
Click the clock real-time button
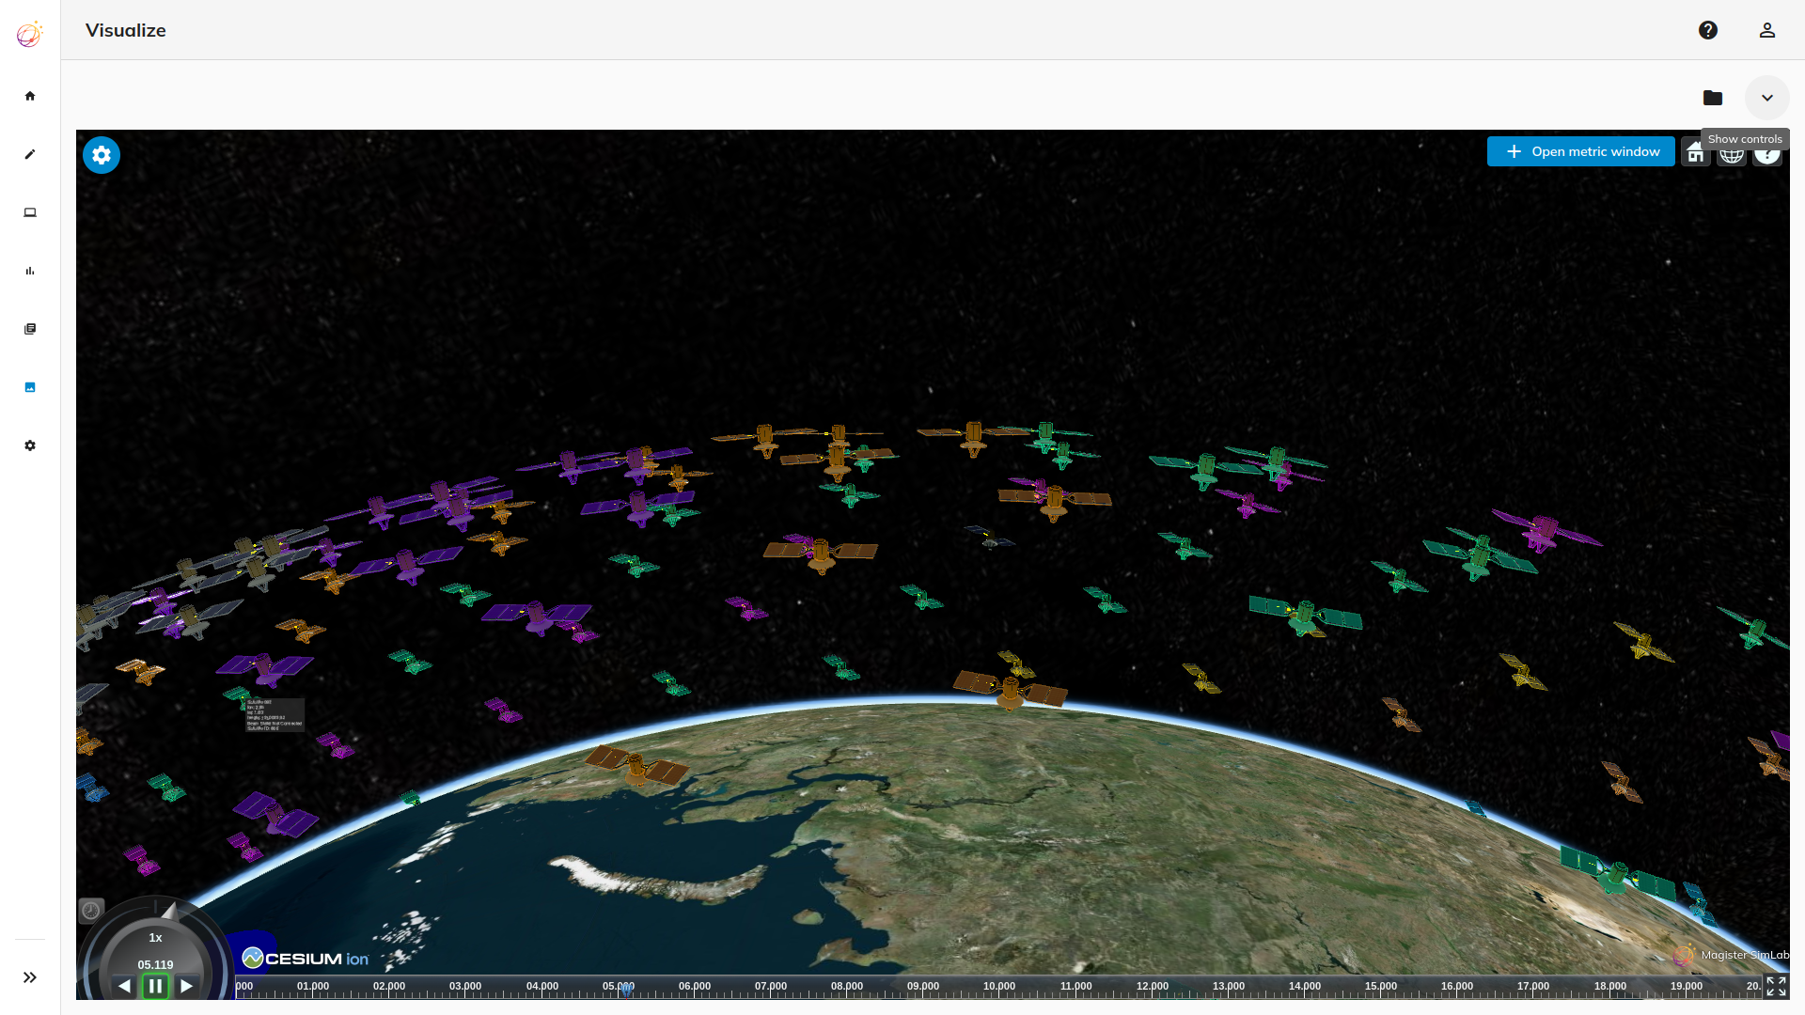[x=91, y=910]
